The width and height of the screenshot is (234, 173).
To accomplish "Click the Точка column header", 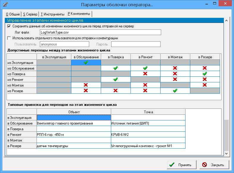I will pos(148,112).
